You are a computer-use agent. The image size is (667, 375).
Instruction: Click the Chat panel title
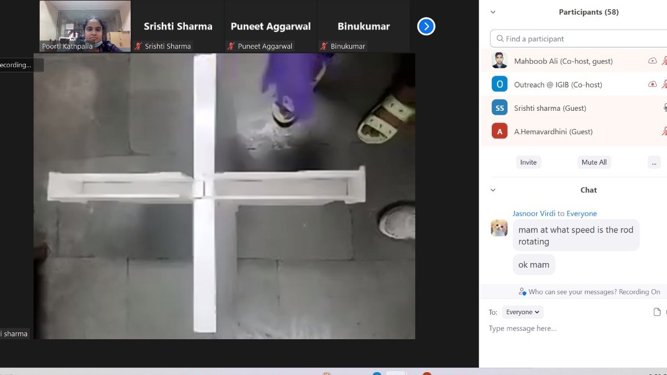(589, 190)
